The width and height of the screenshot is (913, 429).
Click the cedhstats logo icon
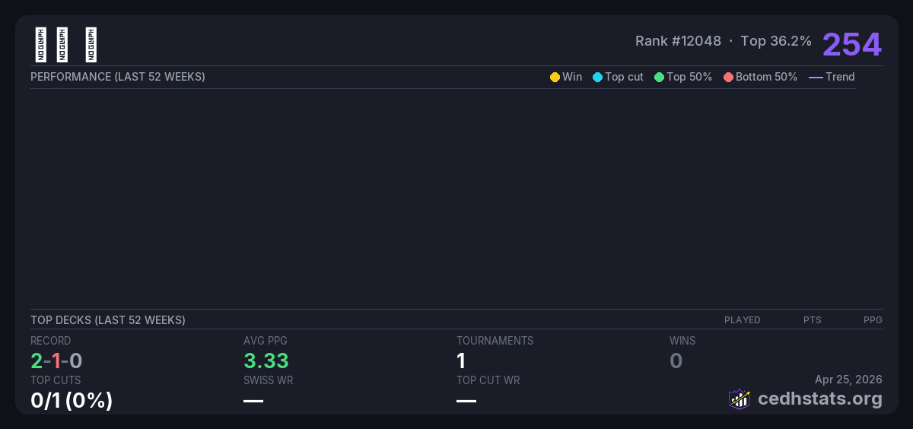tap(740, 399)
